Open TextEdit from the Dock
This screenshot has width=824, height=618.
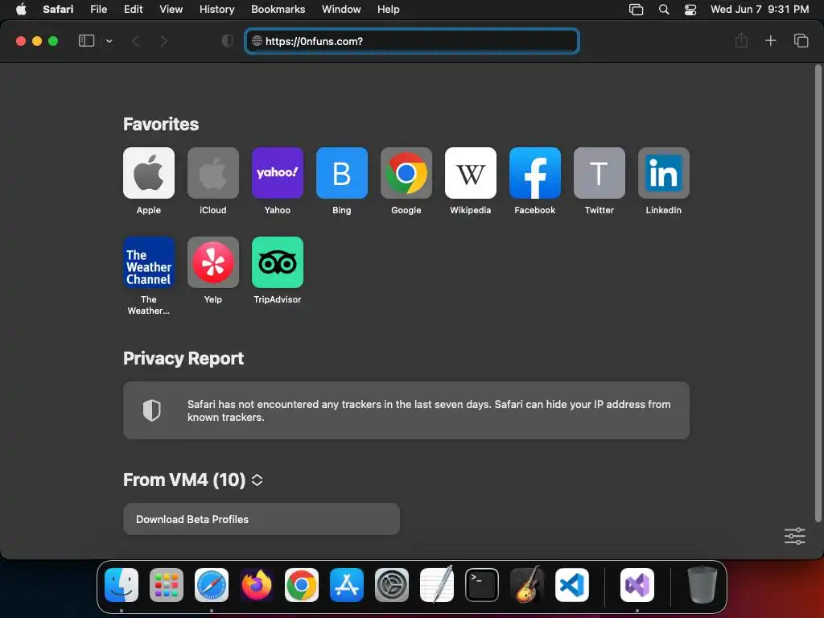437,585
